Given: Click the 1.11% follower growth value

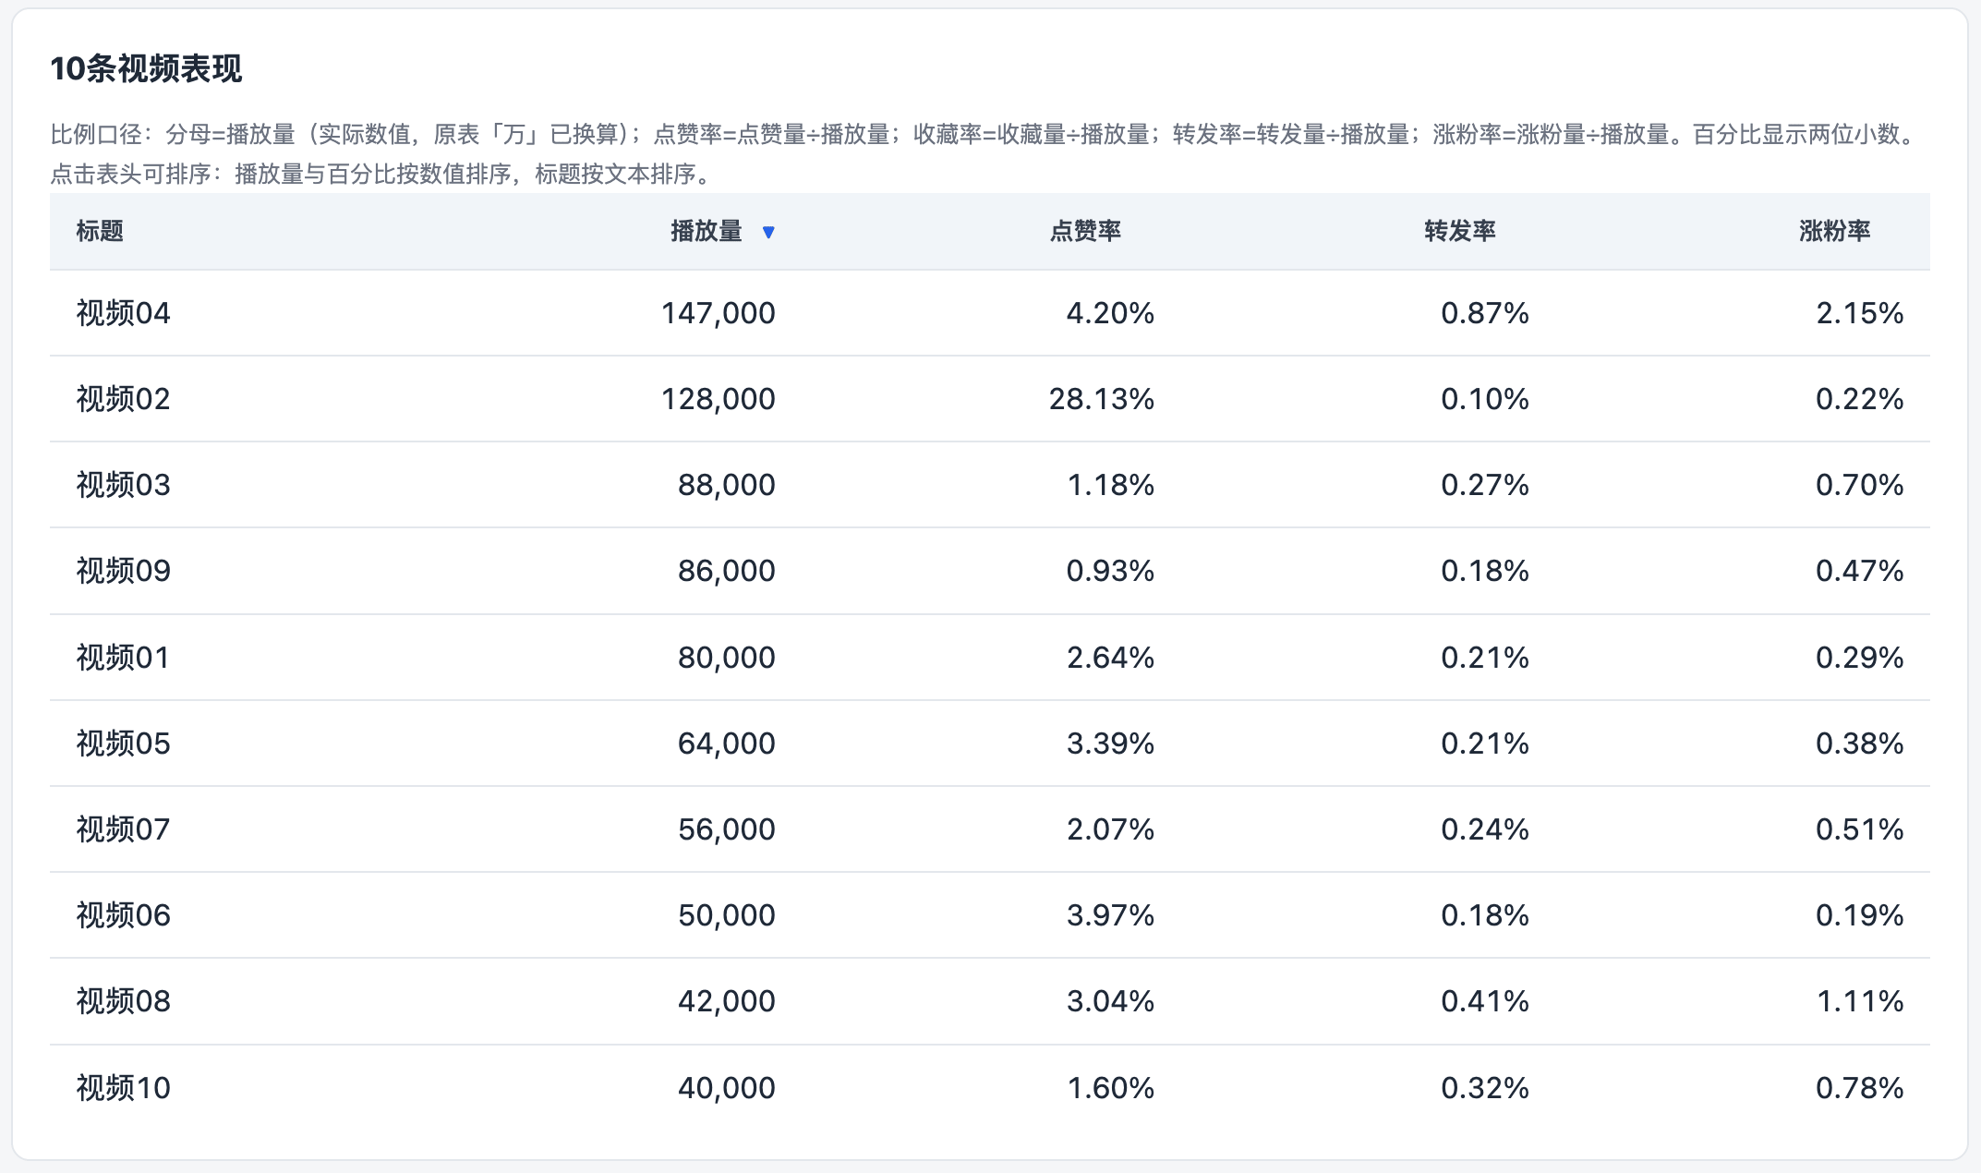Looking at the screenshot, I should (1860, 1001).
